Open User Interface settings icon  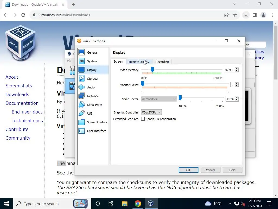[x=81, y=131]
